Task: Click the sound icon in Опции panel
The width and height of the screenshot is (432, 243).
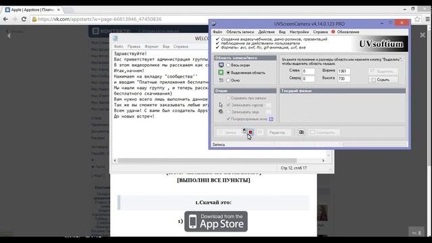Action: click(221, 111)
